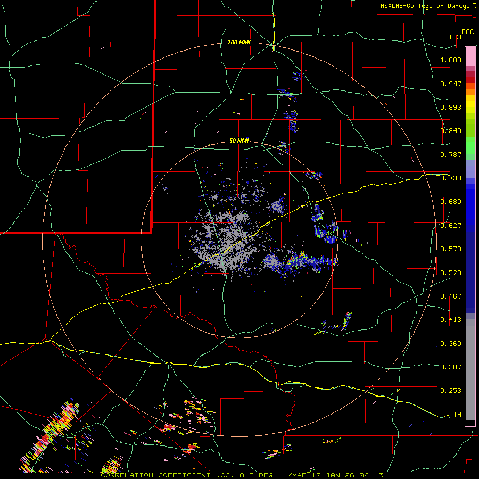Select the 0.733 scale value
The image size is (479, 479).
[451, 178]
